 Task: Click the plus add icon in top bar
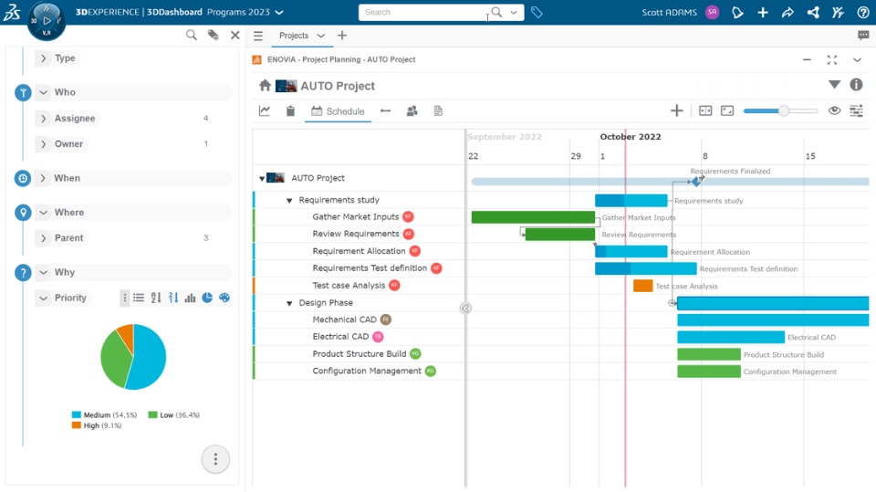[763, 12]
